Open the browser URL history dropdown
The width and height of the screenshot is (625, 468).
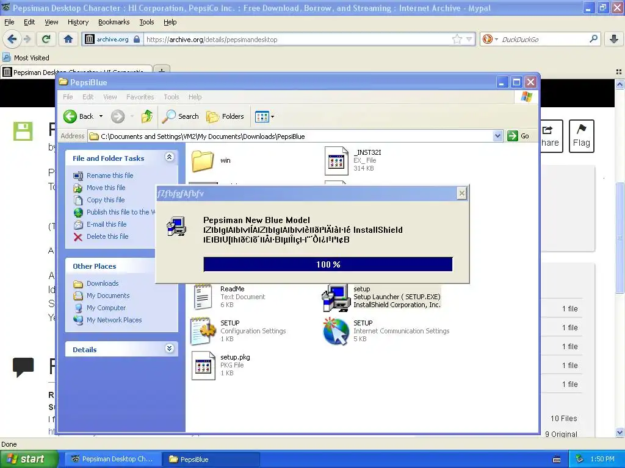(469, 39)
